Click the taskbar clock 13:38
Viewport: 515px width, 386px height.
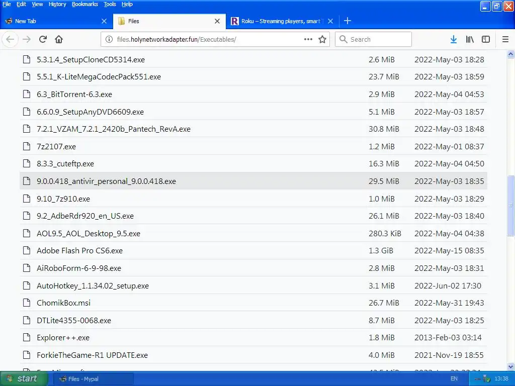pyautogui.click(x=501, y=378)
